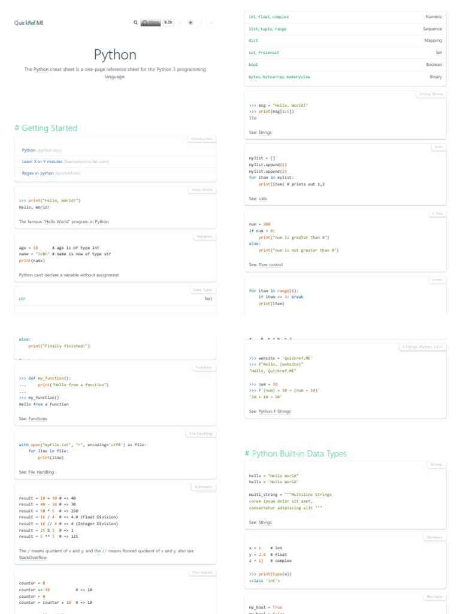460x614 pixels.
Task: Click the Python link in the intro sentence
Action: [x=41, y=70]
